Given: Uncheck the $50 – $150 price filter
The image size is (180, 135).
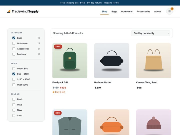Looking at the screenshot, I should click(x=14, y=74).
